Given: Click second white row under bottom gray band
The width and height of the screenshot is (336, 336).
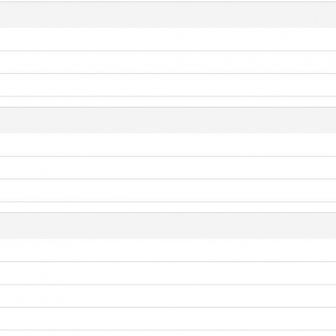Looking at the screenshot, I should pyautogui.click(x=168, y=273).
